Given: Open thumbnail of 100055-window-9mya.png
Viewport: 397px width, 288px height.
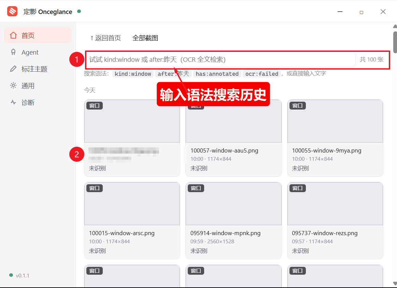Looking at the screenshot, I should coord(335,121).
